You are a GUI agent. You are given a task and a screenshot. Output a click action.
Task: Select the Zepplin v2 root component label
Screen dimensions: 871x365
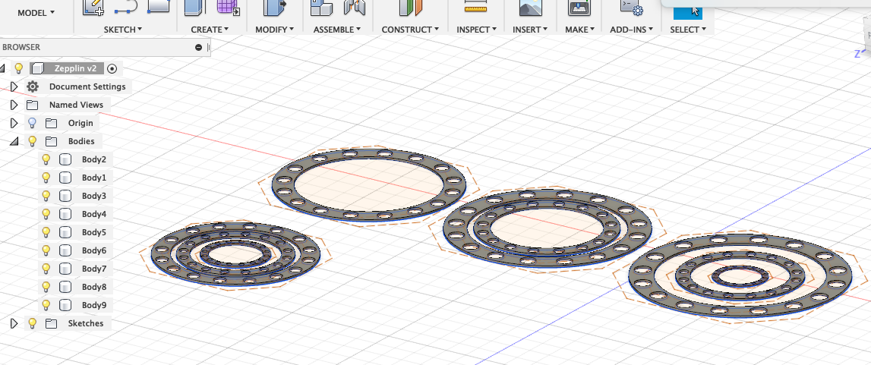[x=75, y=68]
